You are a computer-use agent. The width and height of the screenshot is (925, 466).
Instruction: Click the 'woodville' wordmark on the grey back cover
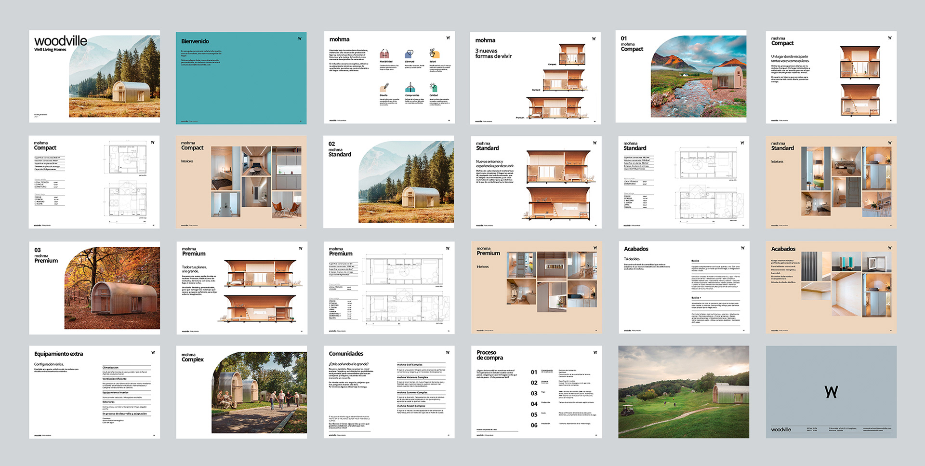[781, 429]
